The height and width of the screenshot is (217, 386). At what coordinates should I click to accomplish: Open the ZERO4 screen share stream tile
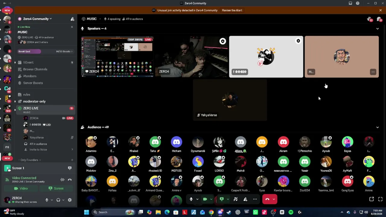click(117, 57)
